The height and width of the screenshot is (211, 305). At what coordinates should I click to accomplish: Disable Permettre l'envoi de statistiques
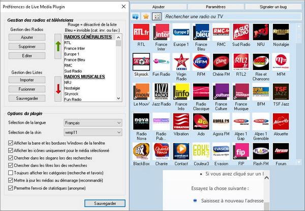(x=11, y=188)
